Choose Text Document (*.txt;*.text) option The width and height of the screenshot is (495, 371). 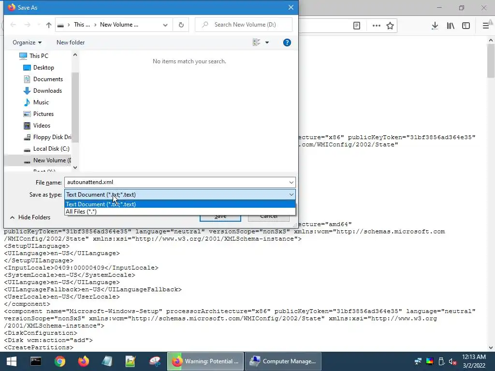tap(180, 204)
